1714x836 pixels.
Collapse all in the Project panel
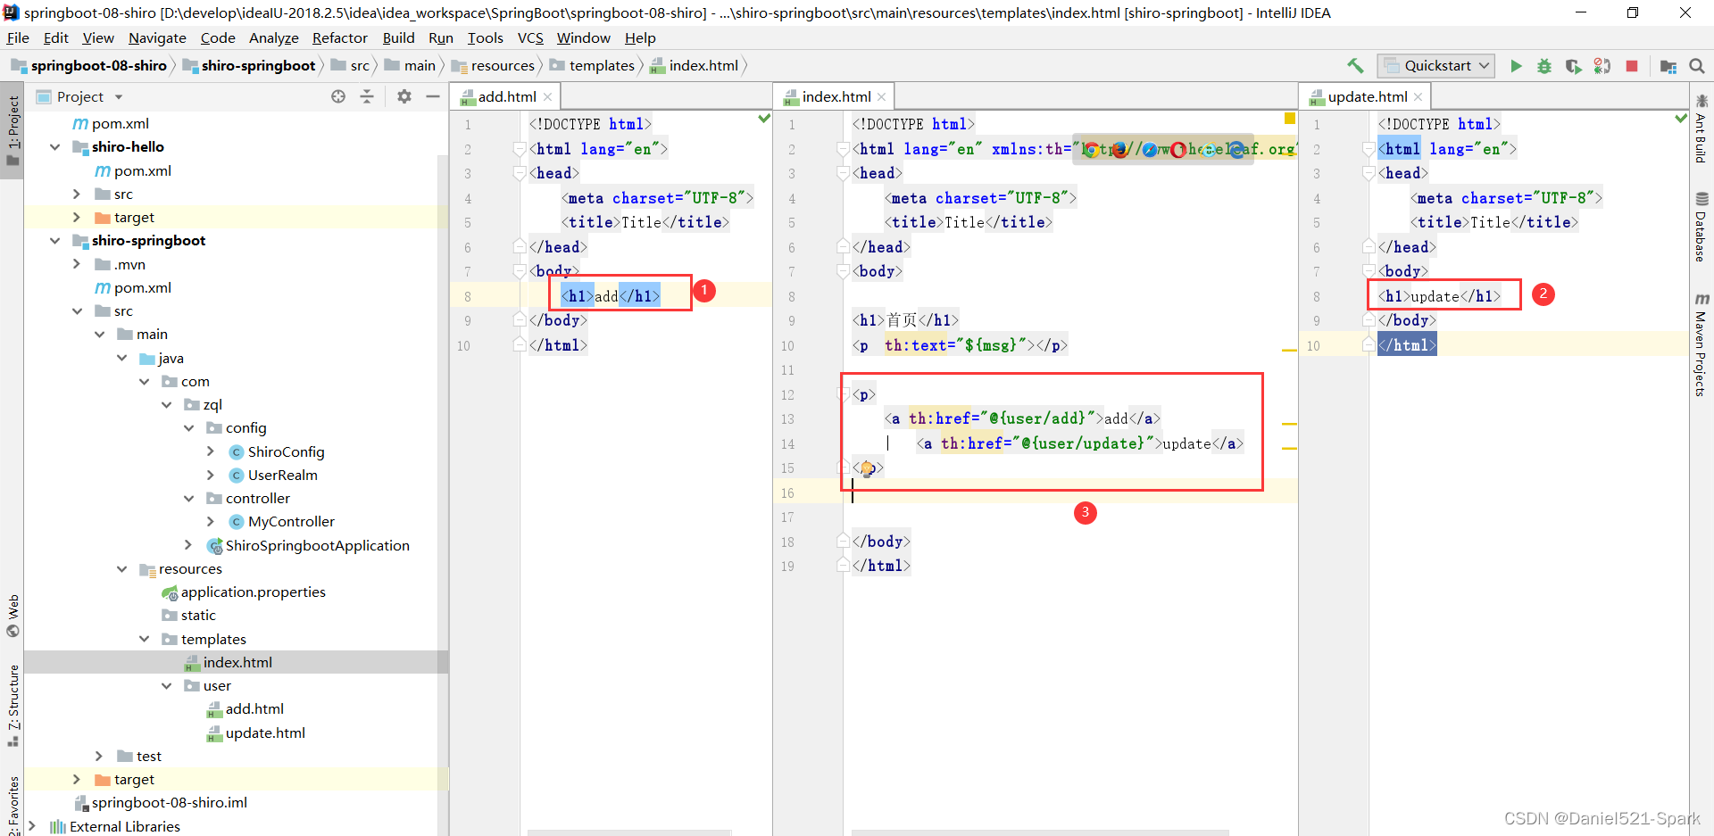pos(367,96)
